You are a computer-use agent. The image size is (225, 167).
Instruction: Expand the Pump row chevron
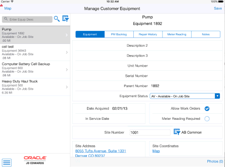[67, 35]
